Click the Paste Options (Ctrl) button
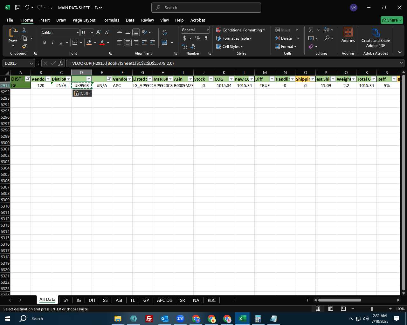This screenshot has height=325, width=407. pyautogui.click(x=82, y=93)
